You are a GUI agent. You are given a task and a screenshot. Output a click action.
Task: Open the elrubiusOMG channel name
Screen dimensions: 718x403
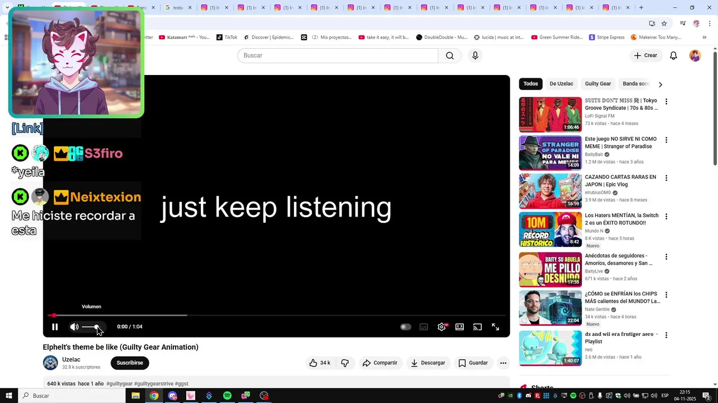(x=598, y=193)
